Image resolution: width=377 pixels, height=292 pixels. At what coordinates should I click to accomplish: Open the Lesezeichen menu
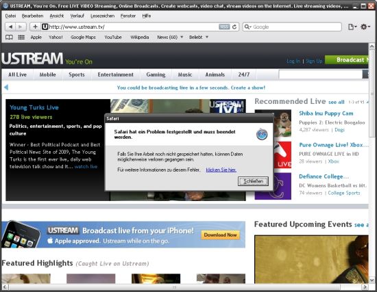102,16
